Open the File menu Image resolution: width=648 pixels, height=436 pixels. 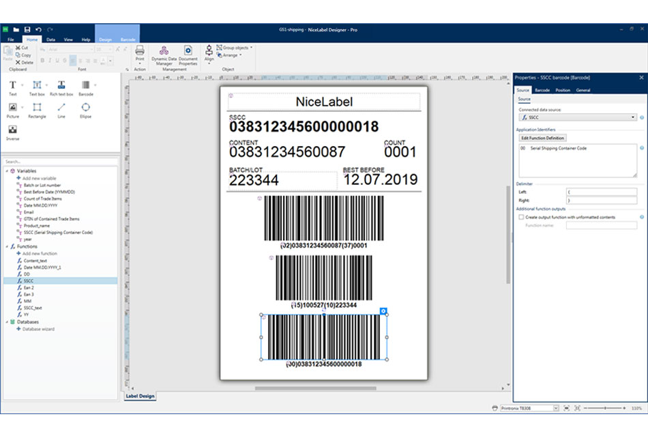tap(11, 40)
